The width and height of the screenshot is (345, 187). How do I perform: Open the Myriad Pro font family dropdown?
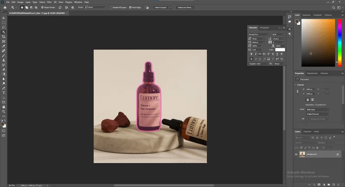click(x=259, y=34)
